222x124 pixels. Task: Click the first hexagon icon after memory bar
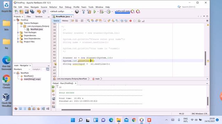click(133, 11)
